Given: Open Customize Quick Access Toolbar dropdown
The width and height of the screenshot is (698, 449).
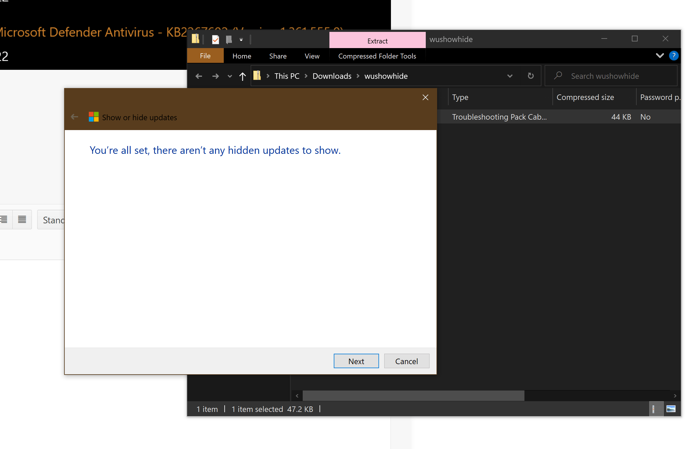Looking at the screenshot, I should coord(241,40).
